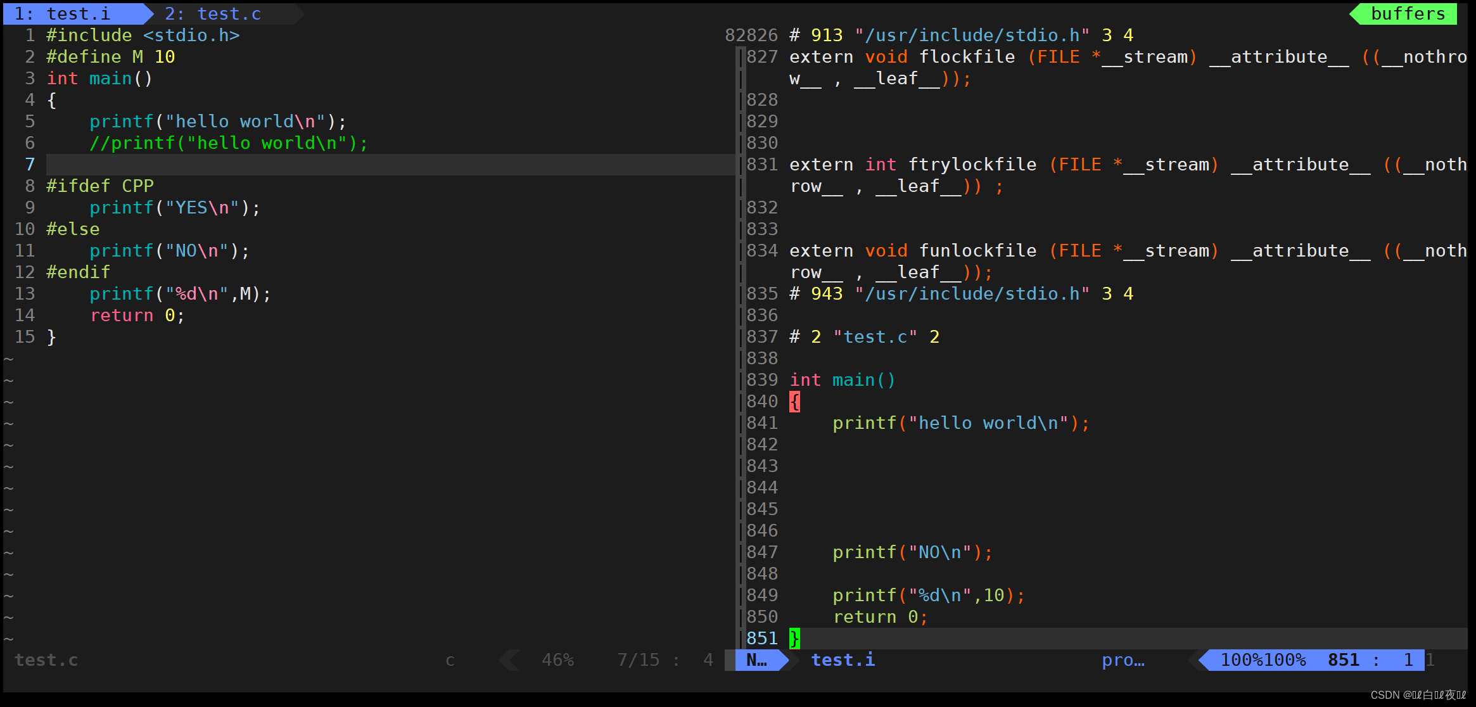Screen dimensions: 1476x707
Task: Click the commented '//printf' line
Action: tap(229, 143)
